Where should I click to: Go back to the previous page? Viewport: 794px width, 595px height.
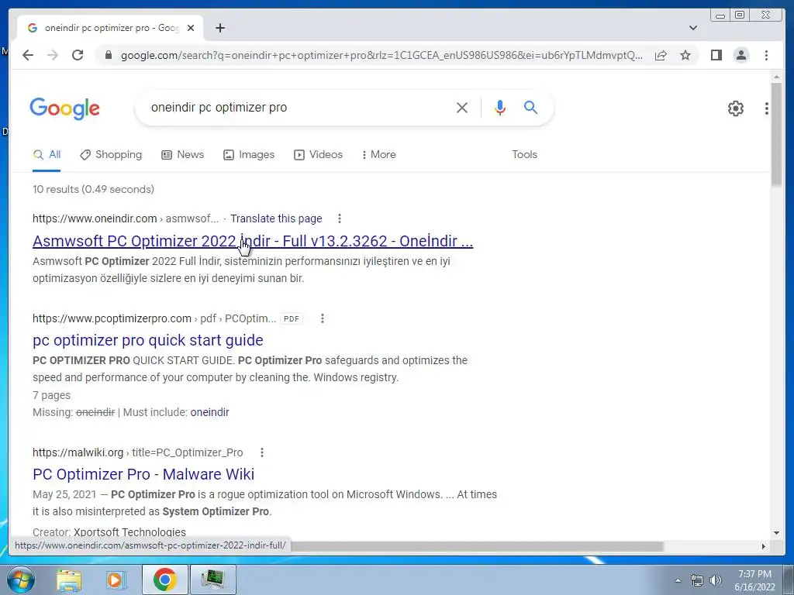pos(28,55)
